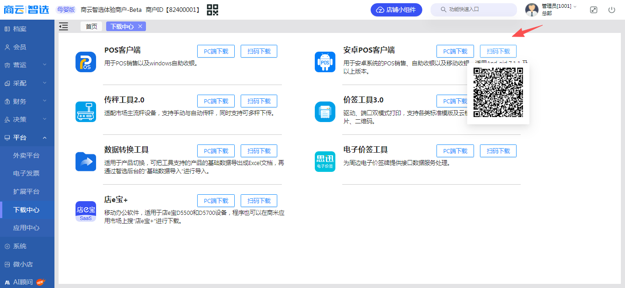625x288 pixels.
Task: Collapse the sidebar with the menu fold icon
Action: click(x=64, y=27)
